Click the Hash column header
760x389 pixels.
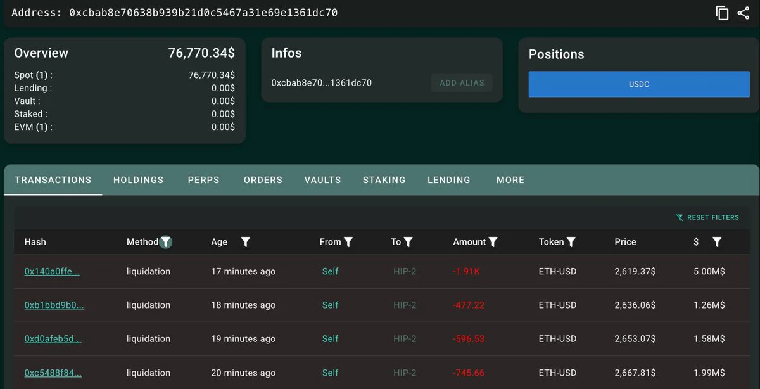[35, 241]
